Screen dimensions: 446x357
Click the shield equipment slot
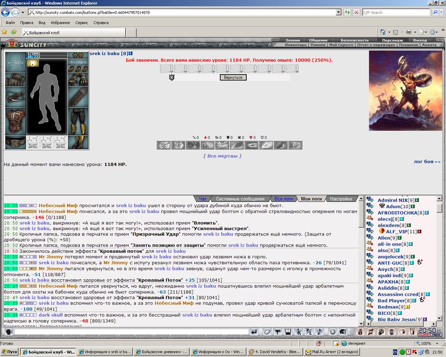pyautogui.click(x=78, y=97)
